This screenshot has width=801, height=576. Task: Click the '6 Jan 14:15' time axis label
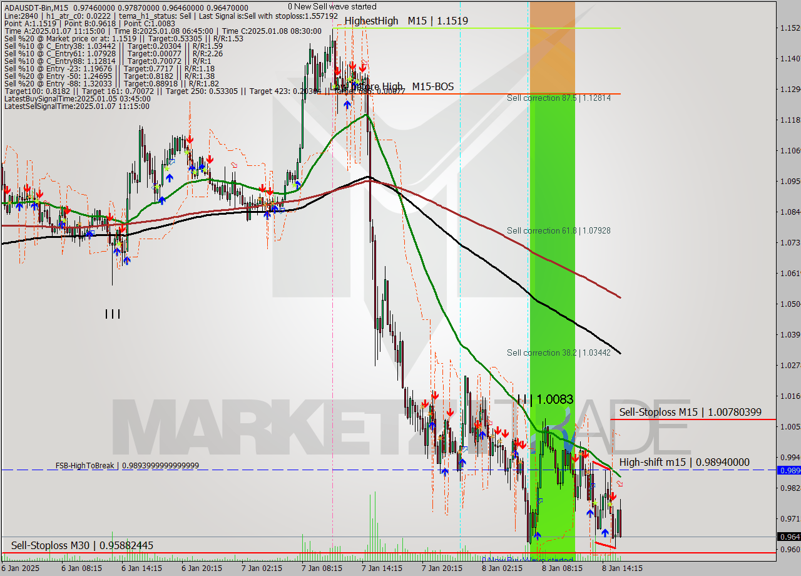(x=141, y=568)
